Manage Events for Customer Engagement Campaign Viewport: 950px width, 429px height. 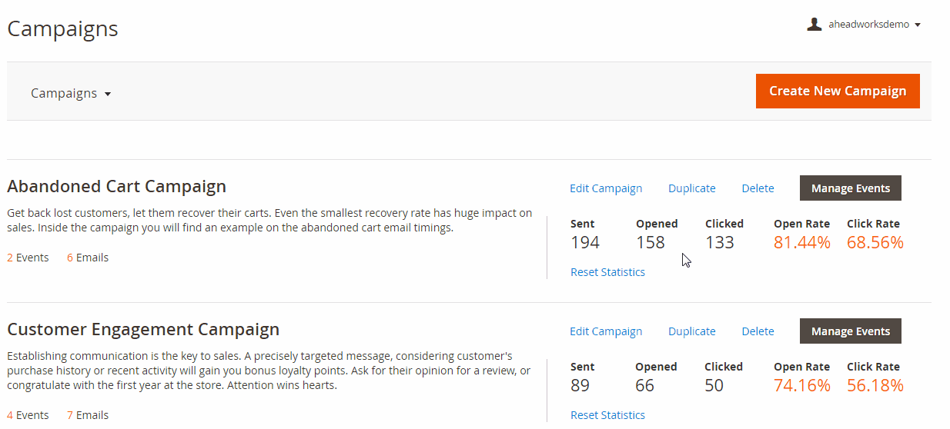(851, 331)
